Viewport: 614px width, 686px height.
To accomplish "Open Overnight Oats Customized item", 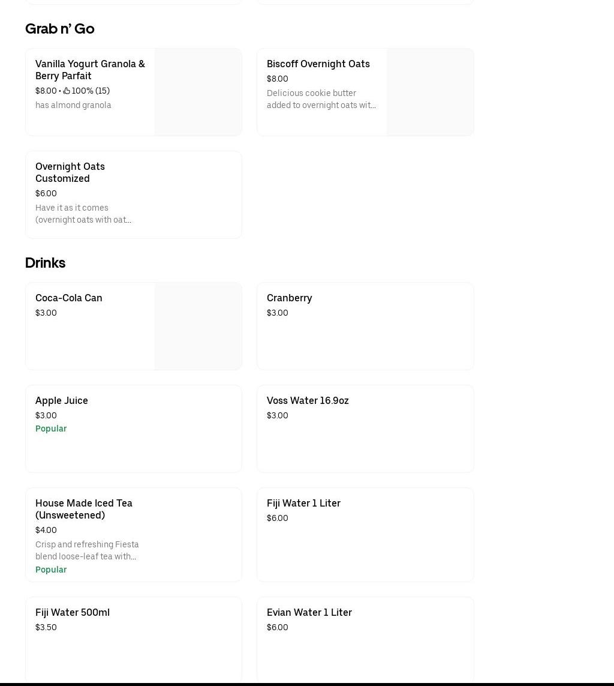I will click(70, 172).
